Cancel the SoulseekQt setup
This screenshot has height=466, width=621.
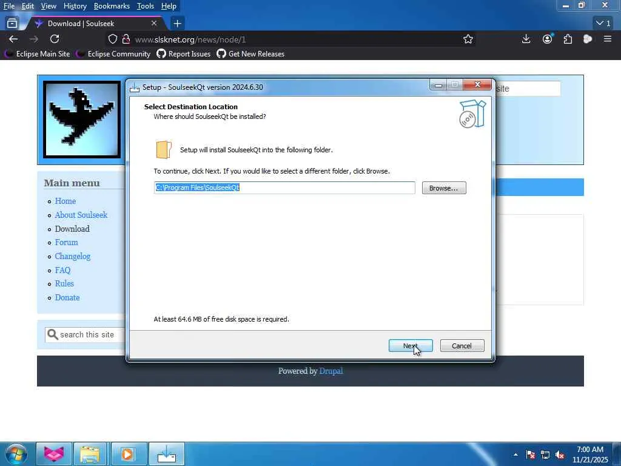point(462,345)
